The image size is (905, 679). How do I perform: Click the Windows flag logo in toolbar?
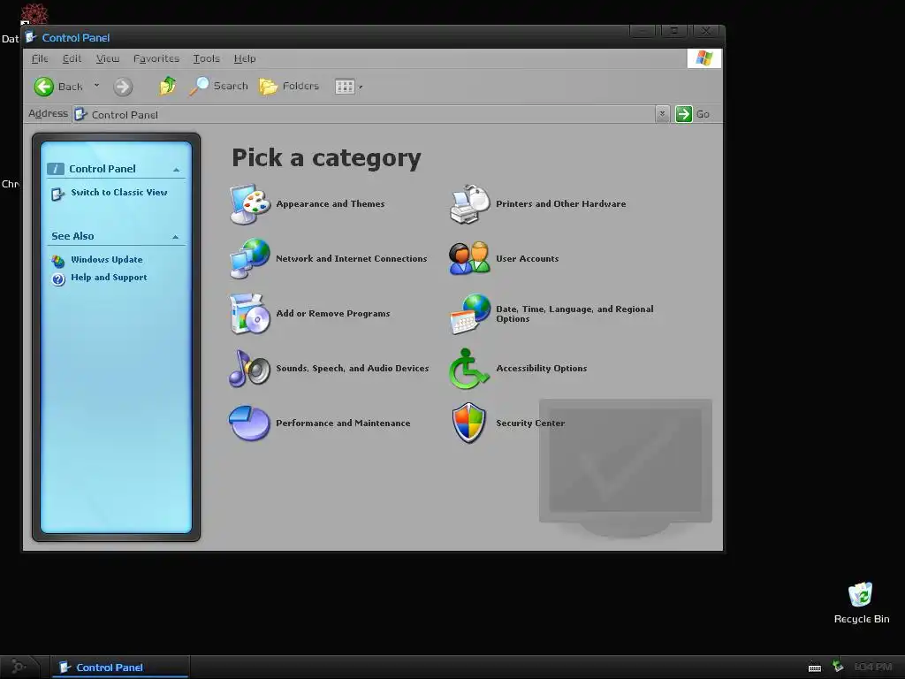click(703, 58)
